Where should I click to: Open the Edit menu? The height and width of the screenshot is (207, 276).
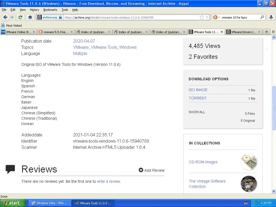point(13,10)
